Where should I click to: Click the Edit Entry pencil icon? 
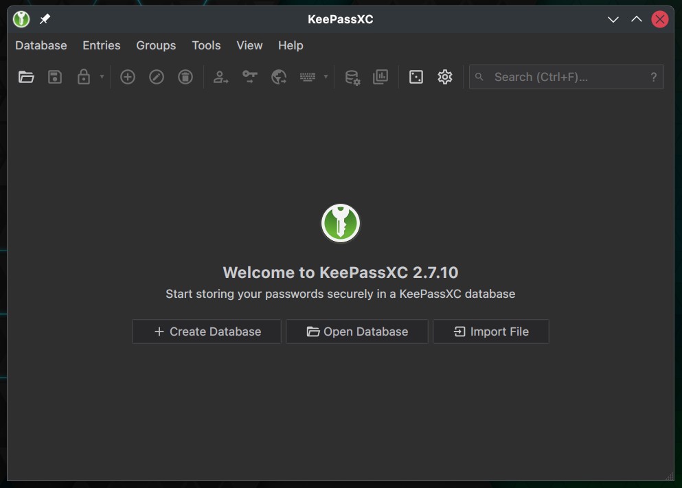[157, 77]
